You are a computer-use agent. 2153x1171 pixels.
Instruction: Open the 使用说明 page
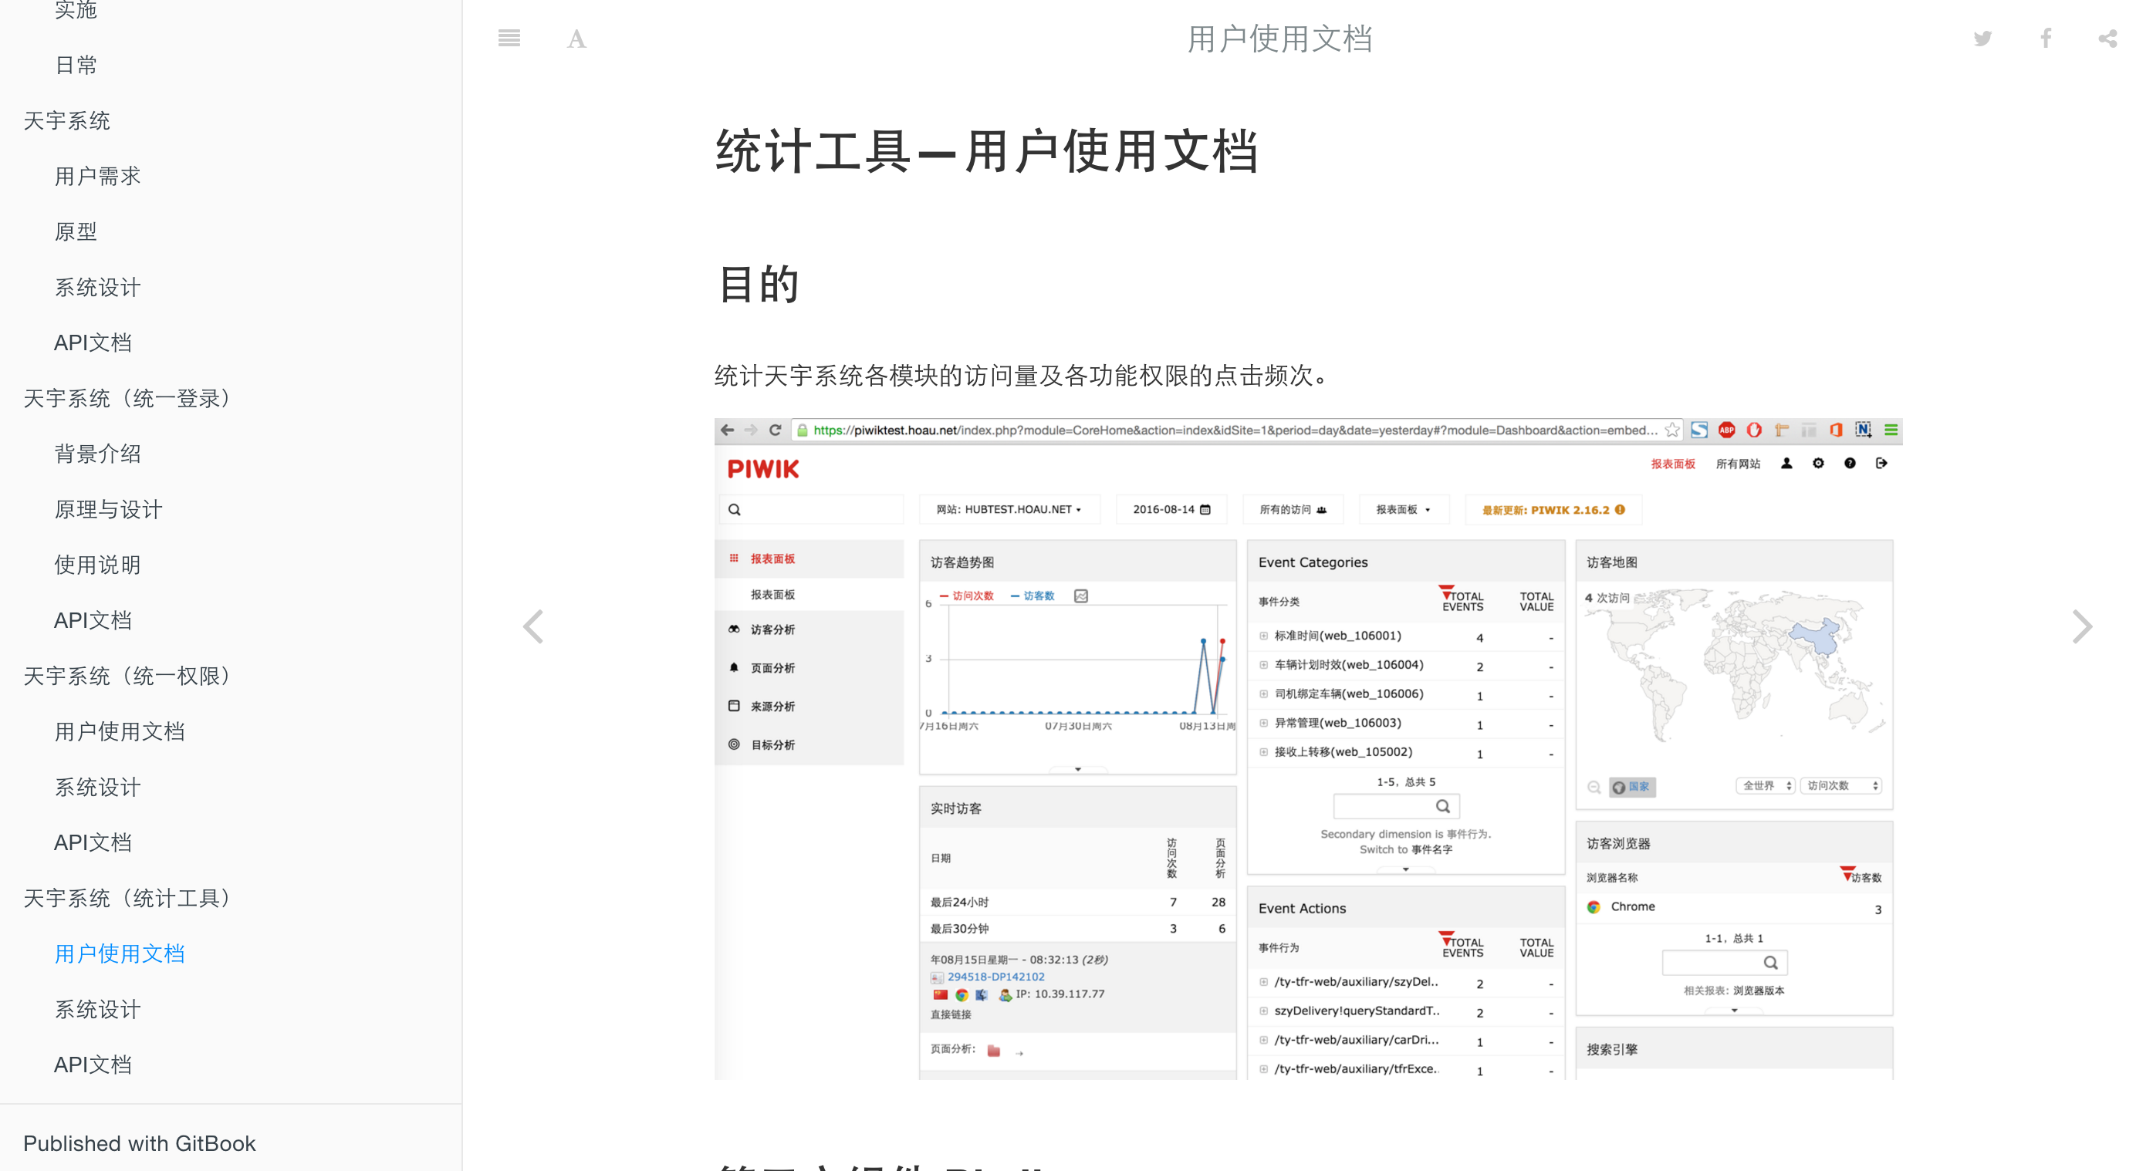(x=97, y=565)
